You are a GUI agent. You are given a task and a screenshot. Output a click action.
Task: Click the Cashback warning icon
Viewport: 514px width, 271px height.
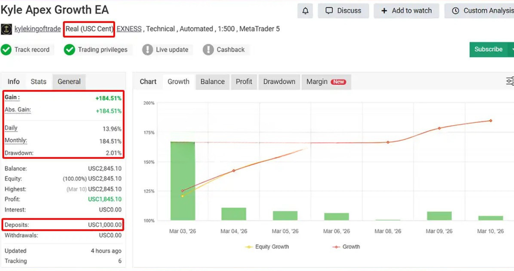[x=208, y=50]
